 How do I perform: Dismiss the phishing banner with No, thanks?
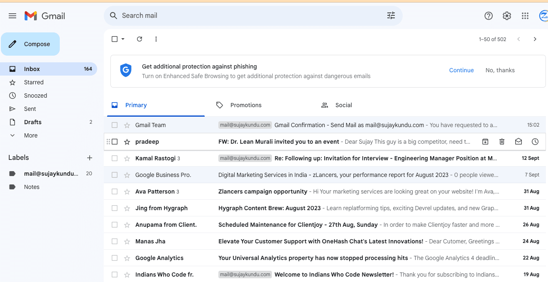tap(500, 70)
